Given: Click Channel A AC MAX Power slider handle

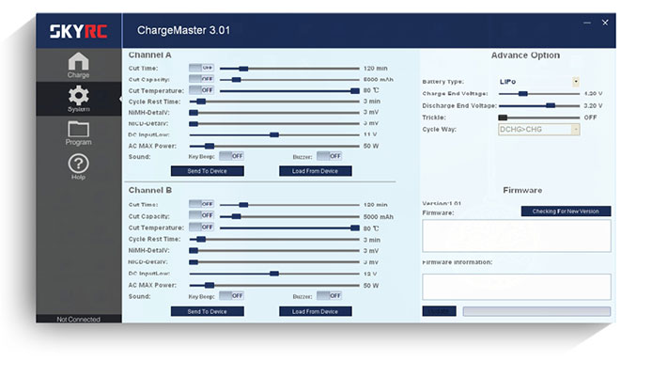Looking at the screenshot, I should (210, 146).
